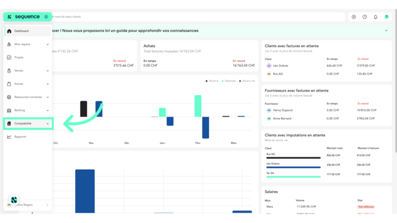
Task: Click the tall green Févr. chart bar
Action: tap(198, 106)
